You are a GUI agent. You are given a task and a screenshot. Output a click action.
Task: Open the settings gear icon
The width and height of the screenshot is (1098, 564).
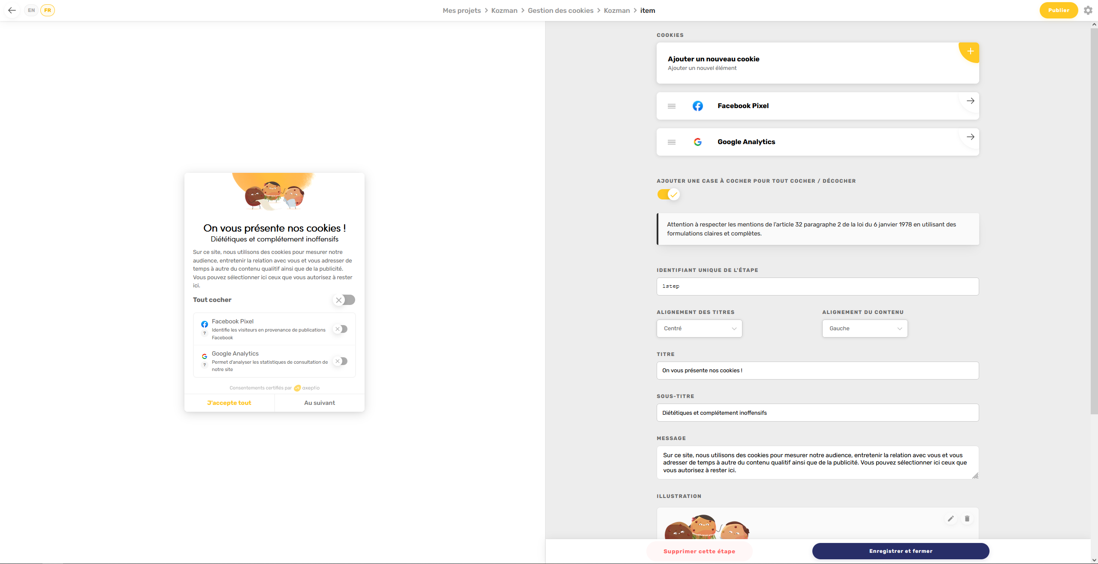coord(1088,10)
